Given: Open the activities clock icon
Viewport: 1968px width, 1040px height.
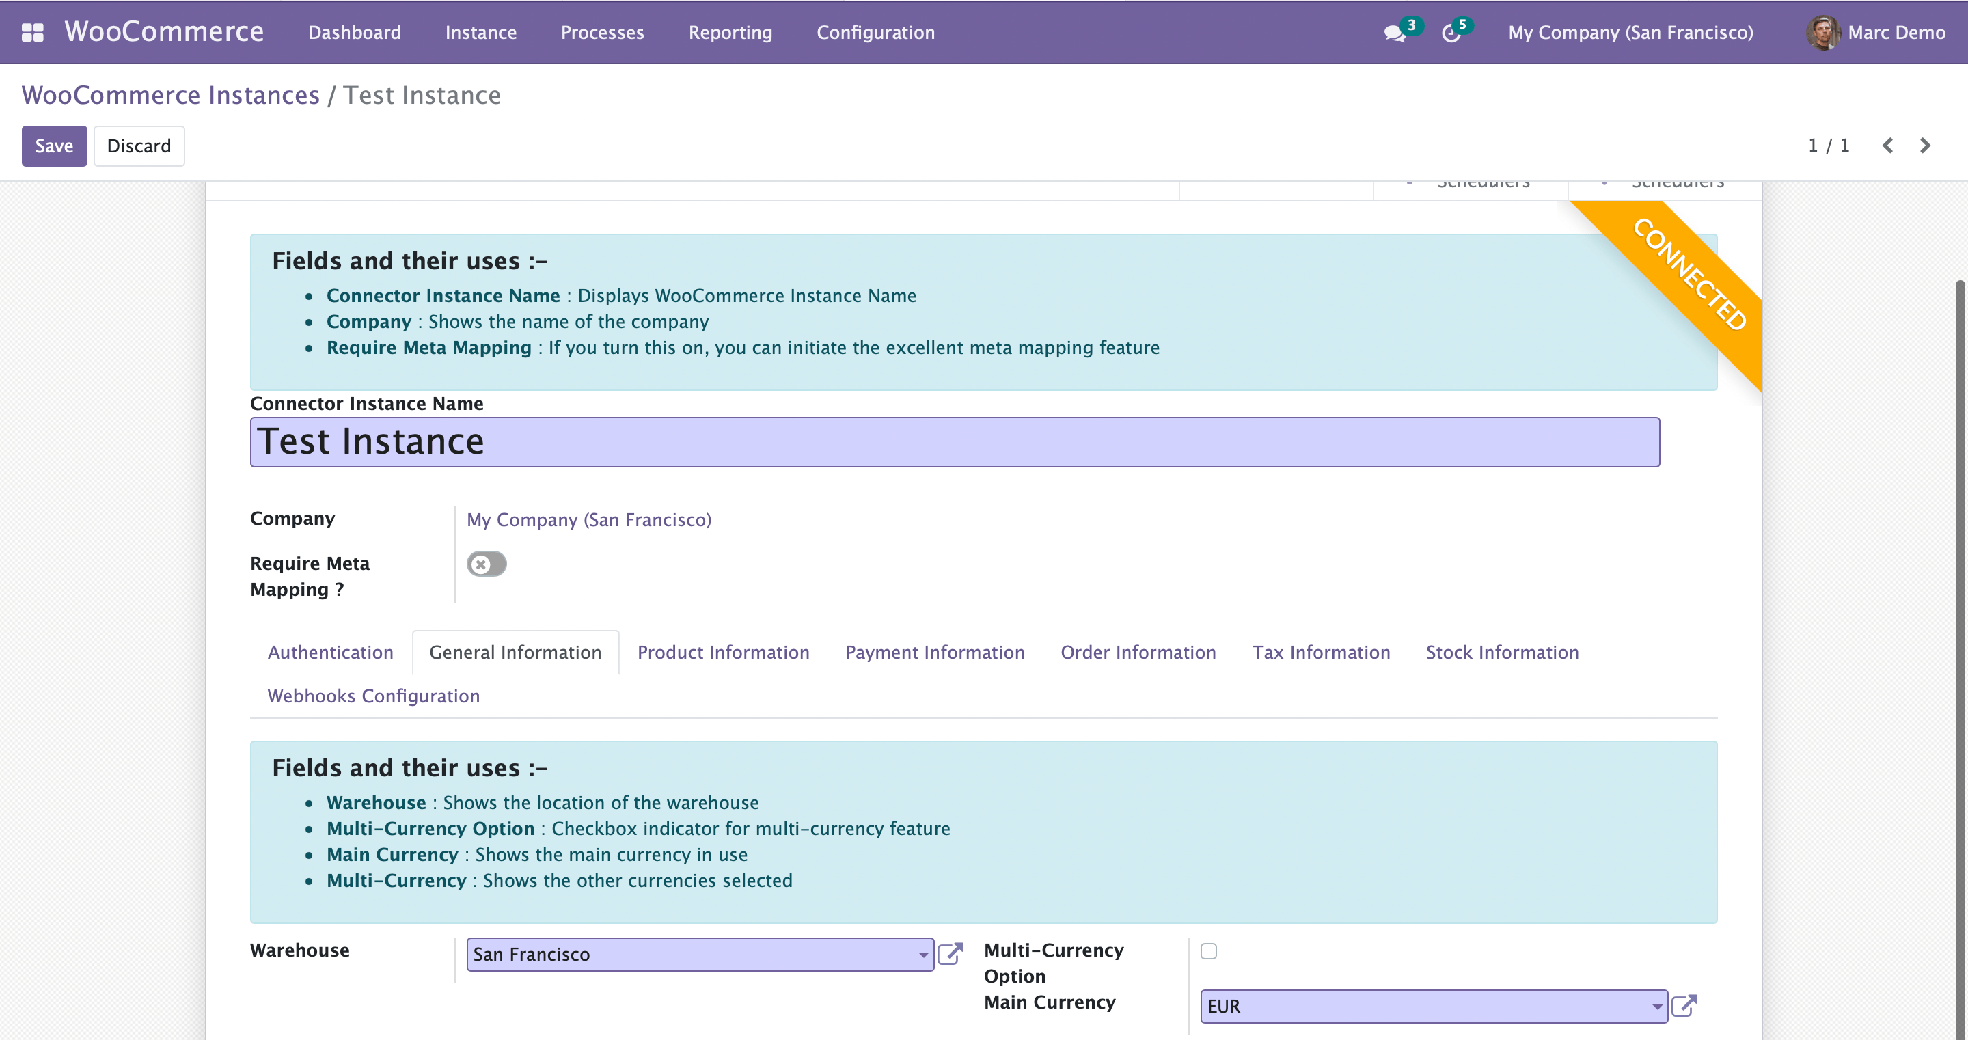Looking at the screenshot, I should (1450, 33).
